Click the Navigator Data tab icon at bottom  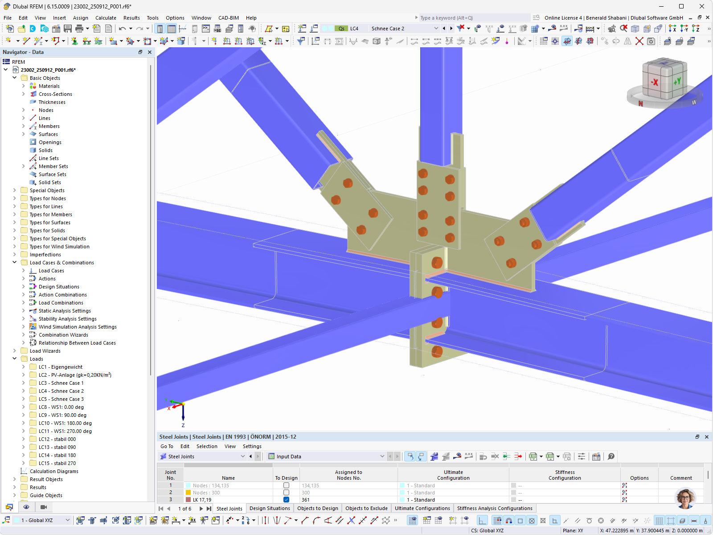(x=9, y=507)
